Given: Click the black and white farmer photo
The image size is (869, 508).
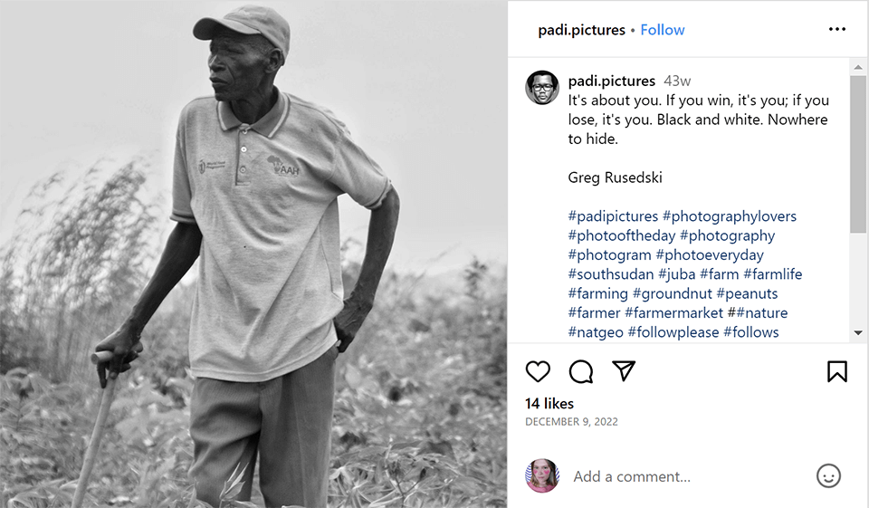Looking at the screenshot, I should coord(253,254).
